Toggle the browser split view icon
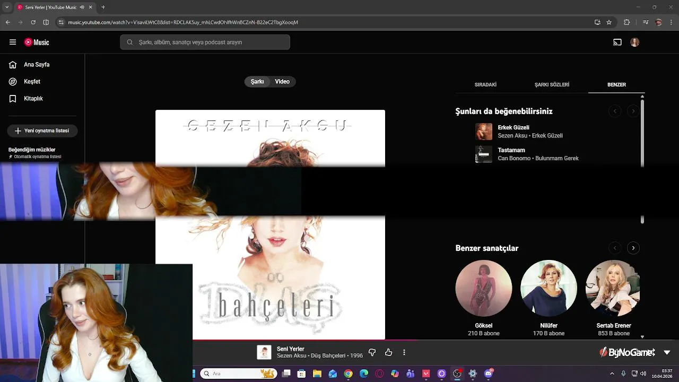This screenshot has width=679, height=382. click(x=46, y=22)
